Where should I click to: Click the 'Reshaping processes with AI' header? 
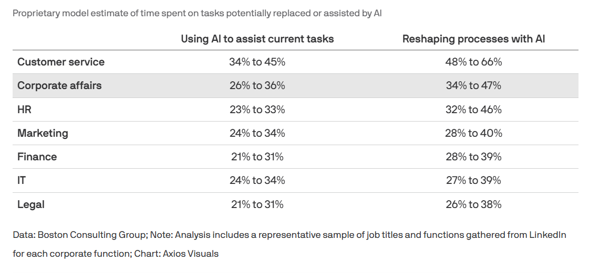point(473,39)
